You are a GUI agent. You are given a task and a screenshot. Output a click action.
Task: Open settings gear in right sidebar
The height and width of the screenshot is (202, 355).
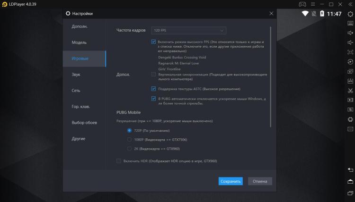pyautogui.click(x=350, y=14)
